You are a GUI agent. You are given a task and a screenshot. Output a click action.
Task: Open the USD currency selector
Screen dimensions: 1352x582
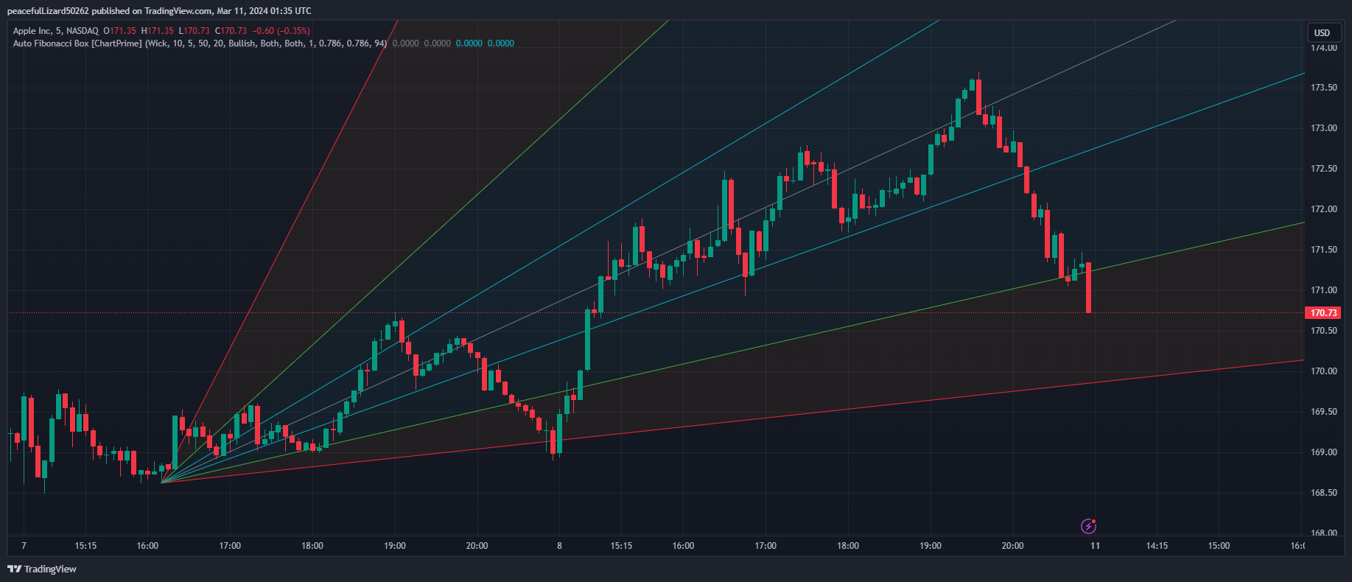pos(1323,32)
